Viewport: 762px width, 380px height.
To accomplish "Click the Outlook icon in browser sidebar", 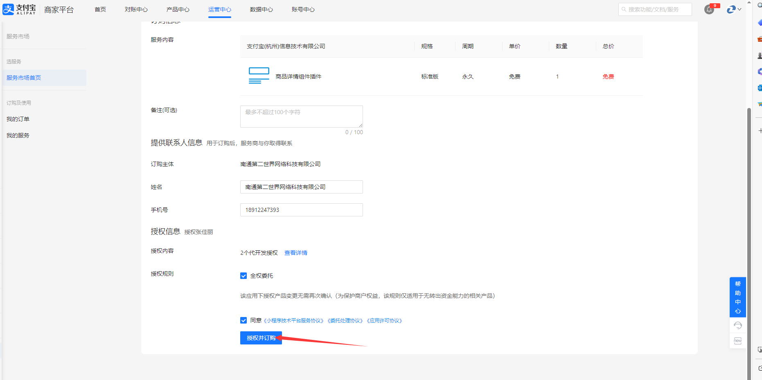I will (x=760, y=88).
